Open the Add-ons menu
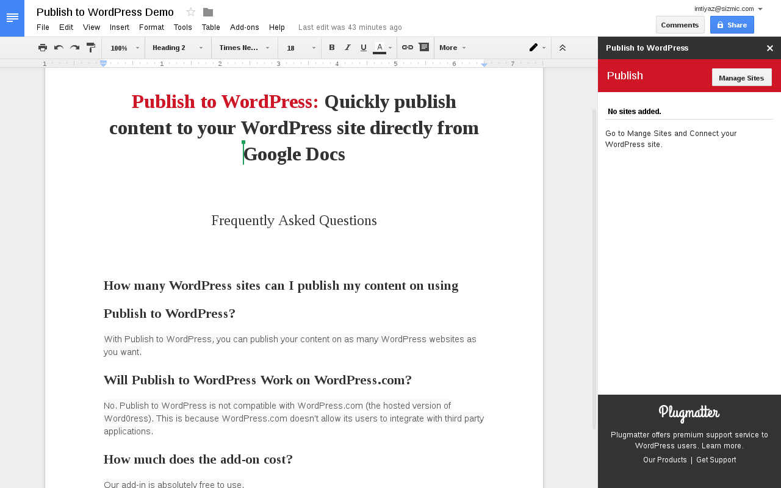The width and height of the screenshot is (781, 488). pyautogui.click(x=245, y=27)
